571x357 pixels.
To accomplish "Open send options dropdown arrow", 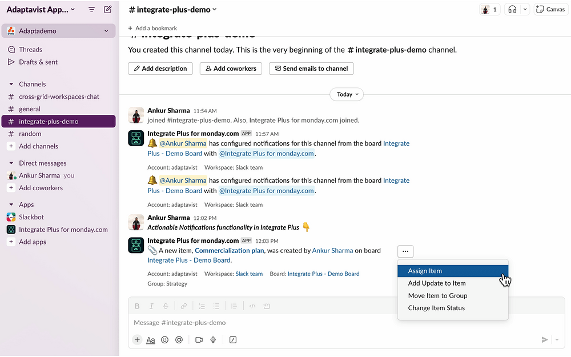I will [557, 340].
